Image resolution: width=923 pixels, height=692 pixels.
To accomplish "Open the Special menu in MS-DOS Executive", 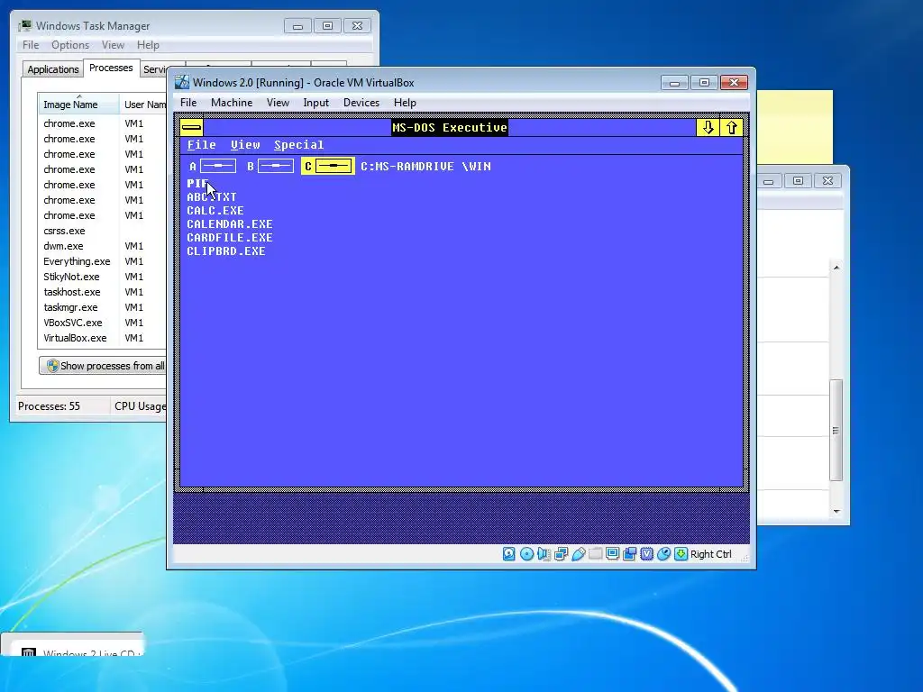I will 298,145.
